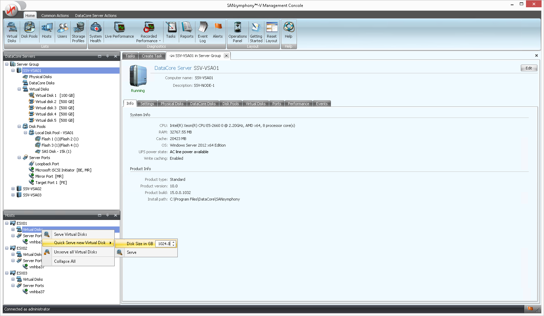
Task: Click the Reset Layout icon
Action: (272, 32)
